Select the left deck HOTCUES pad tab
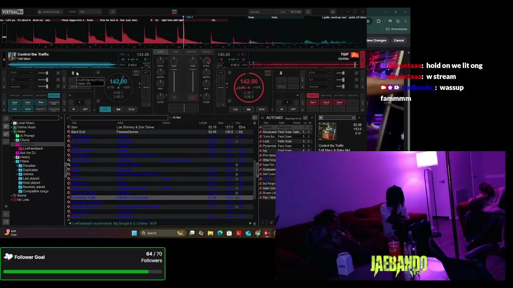Viewport: 513px width, 288px height. 15,96
